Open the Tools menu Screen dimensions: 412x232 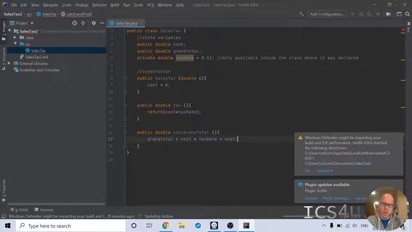[x=138, y=5]
